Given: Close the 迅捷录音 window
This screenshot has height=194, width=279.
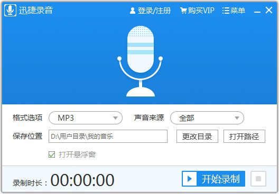Looking at the screenshot, I should 269,10.
